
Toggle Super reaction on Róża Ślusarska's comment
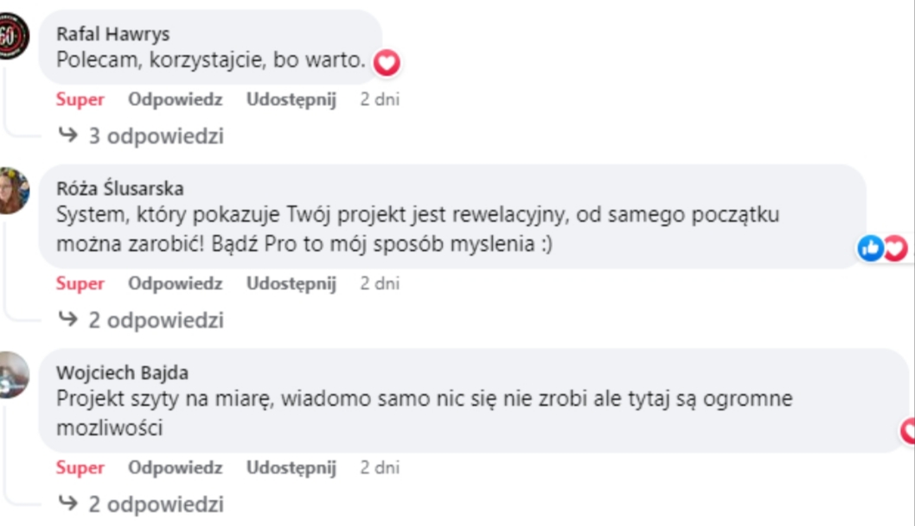point(80,283)
